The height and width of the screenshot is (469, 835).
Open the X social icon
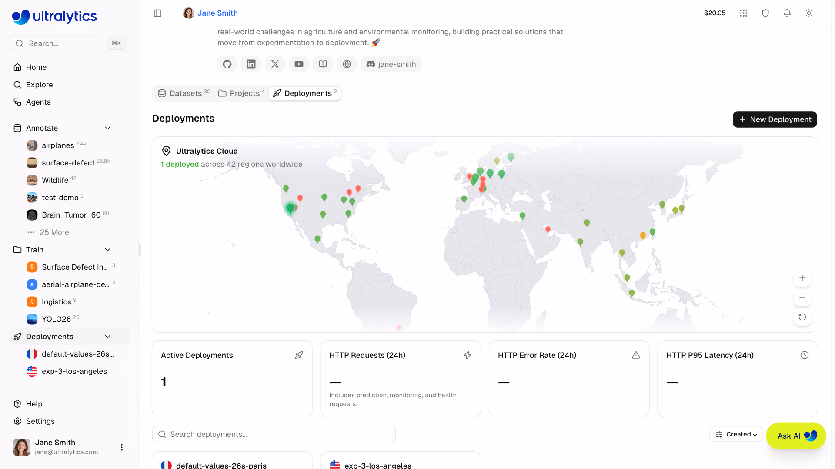(x=275, y=64)
